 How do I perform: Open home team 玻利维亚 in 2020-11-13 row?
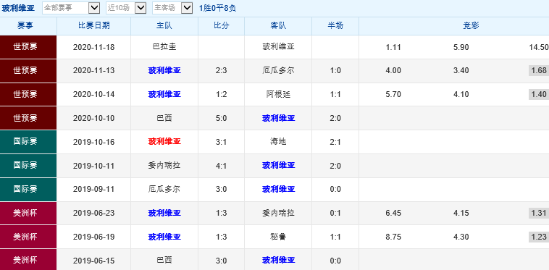(x=164, y=70)
